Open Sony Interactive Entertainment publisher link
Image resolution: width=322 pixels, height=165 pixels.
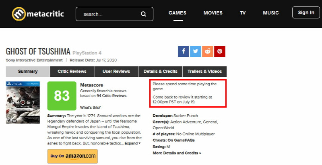34,60
